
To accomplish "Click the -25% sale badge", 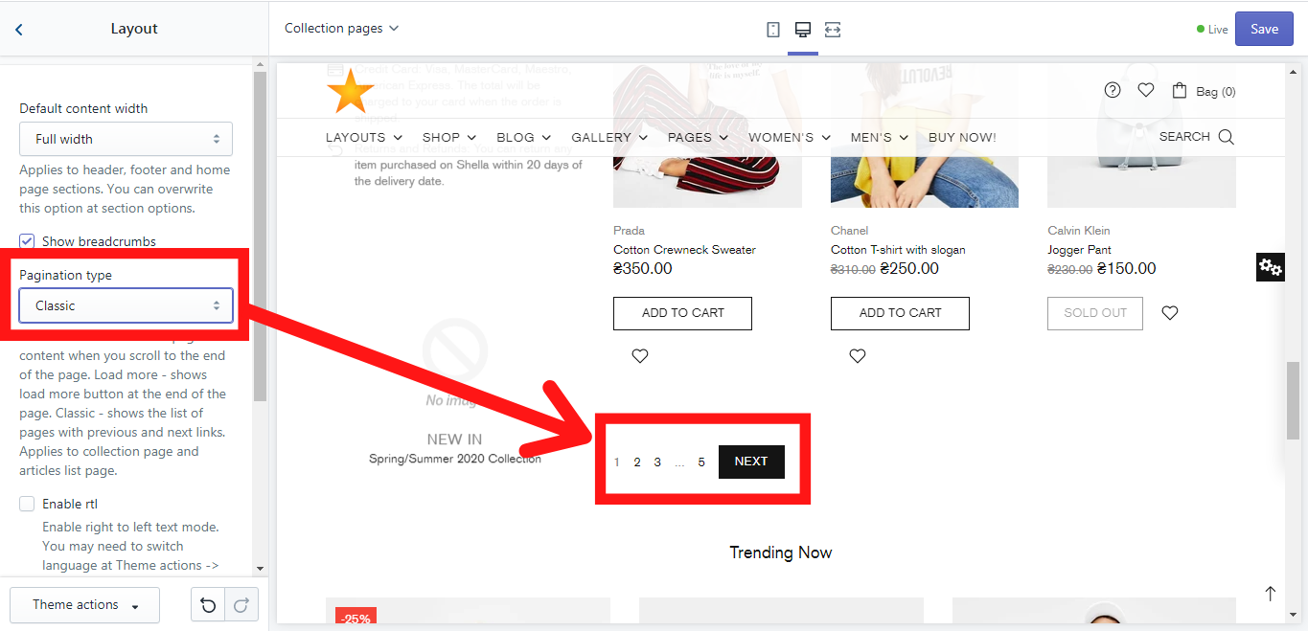I will [356, 618].
